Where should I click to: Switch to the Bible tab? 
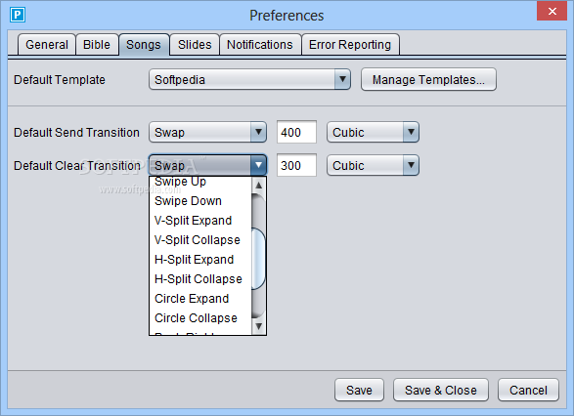coord(97,45)
